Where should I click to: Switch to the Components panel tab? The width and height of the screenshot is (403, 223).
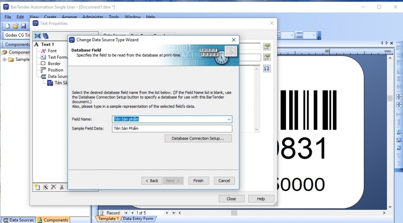coord(53,220)
